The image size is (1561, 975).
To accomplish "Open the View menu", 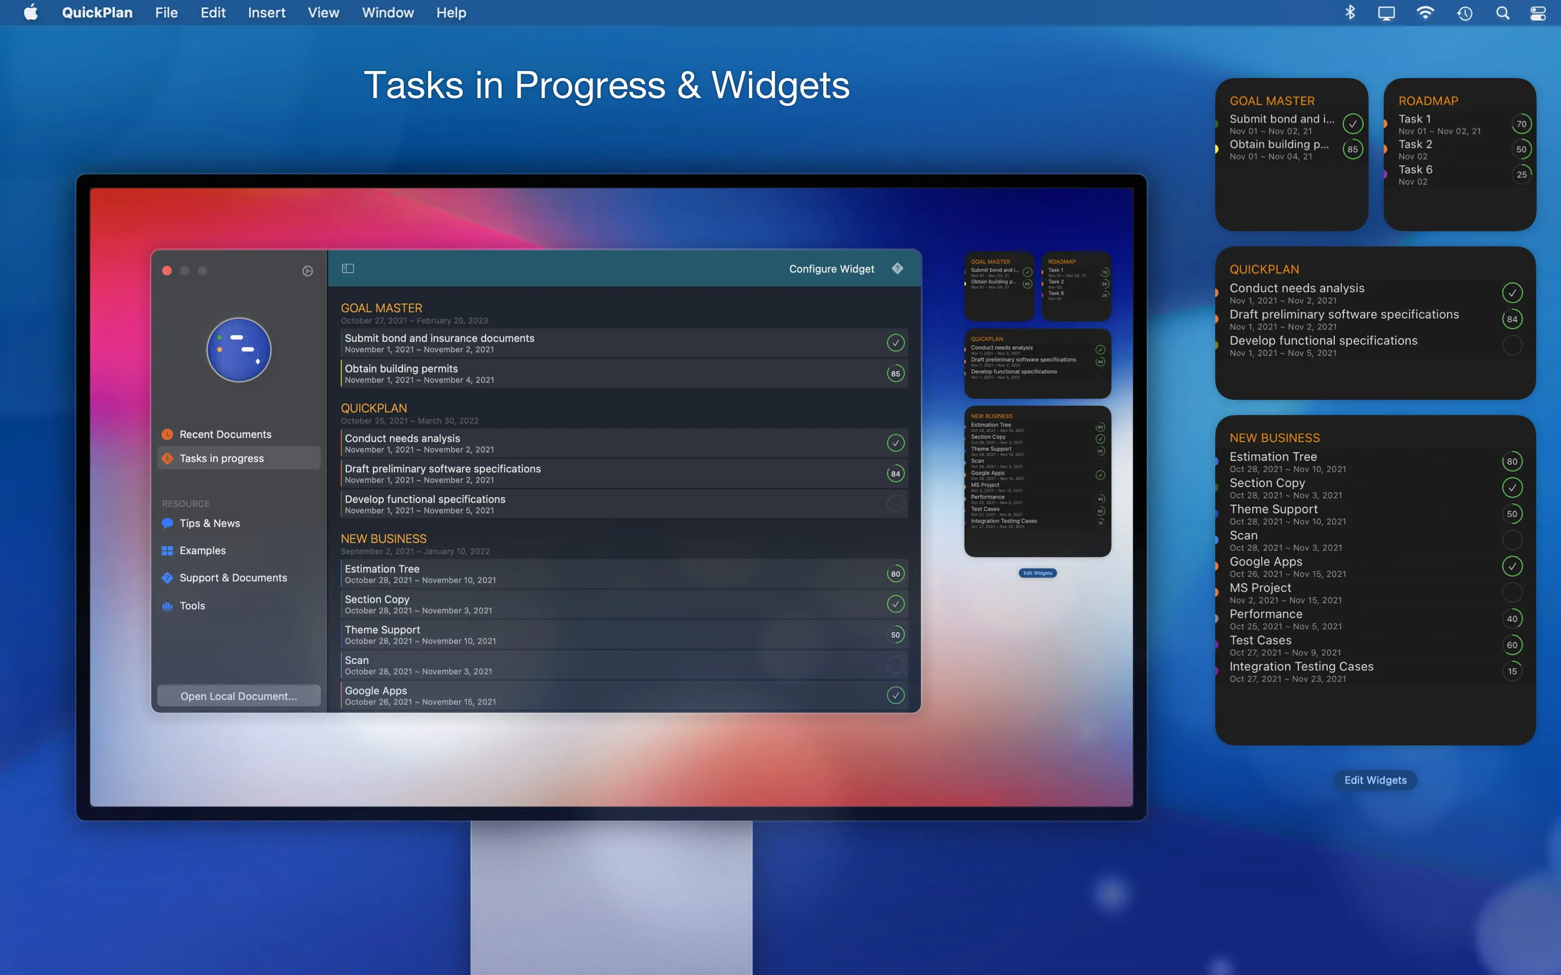I will [x=323, y=13].
